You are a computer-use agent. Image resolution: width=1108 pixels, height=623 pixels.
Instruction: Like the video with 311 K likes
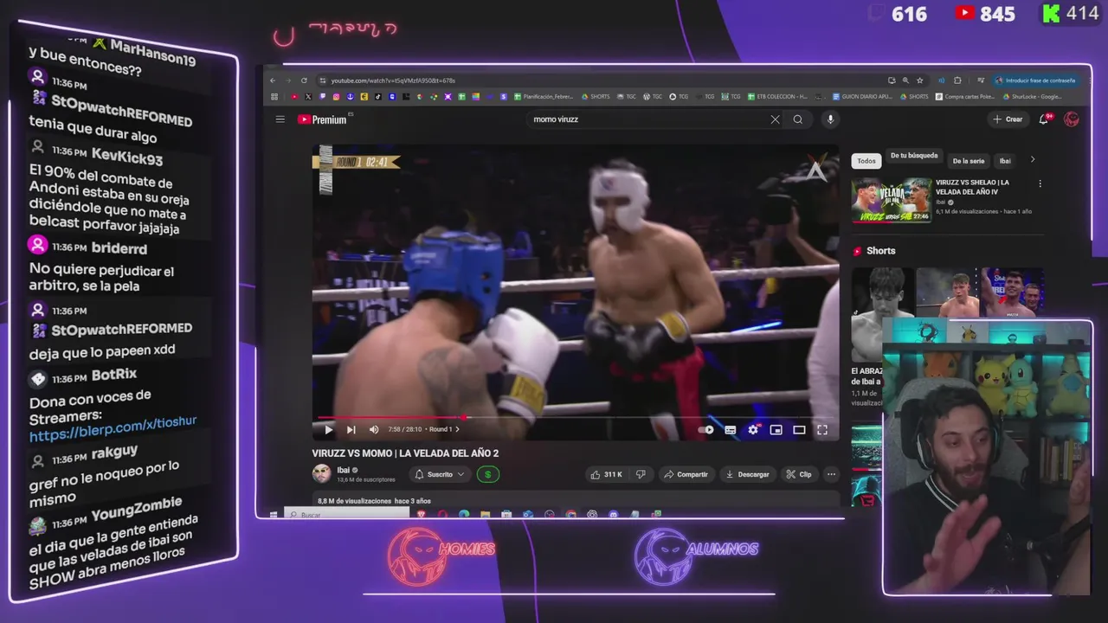[x=607, y=474]
